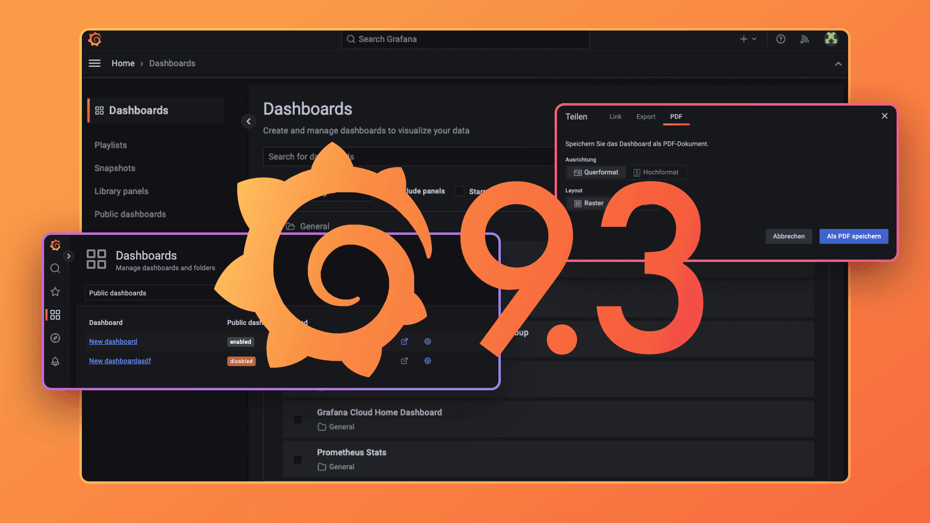The image size is (930, 523).
Task: Open settings gear next to New dashboard
Action: (x=428, y=341)
